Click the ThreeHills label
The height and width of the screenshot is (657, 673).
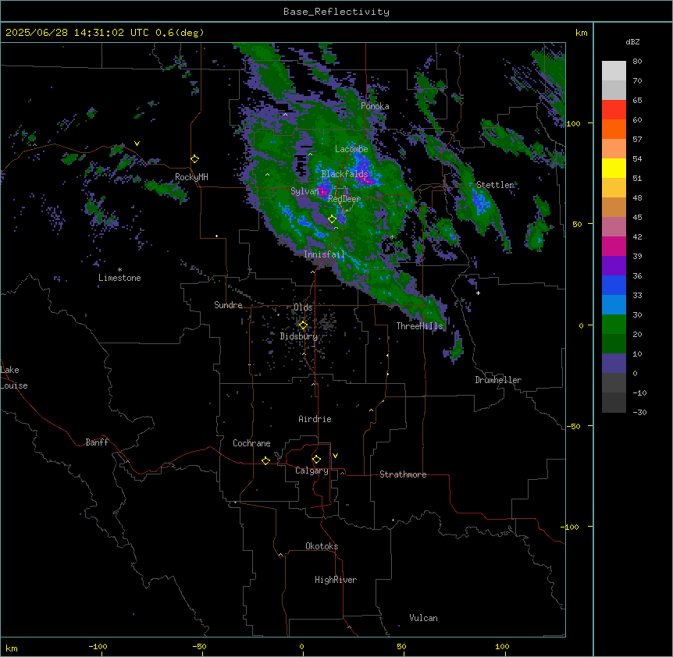click(x=419, y=326)
